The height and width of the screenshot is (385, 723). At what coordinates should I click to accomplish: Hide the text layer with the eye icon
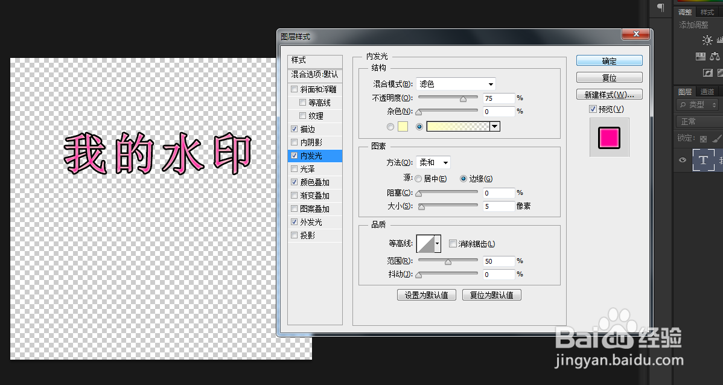point(683,160)
